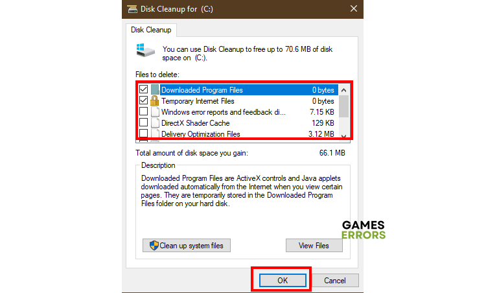Click shield icon on Clean up system files
The width and height of the screenshot is (486, 293).
[154, 246]
